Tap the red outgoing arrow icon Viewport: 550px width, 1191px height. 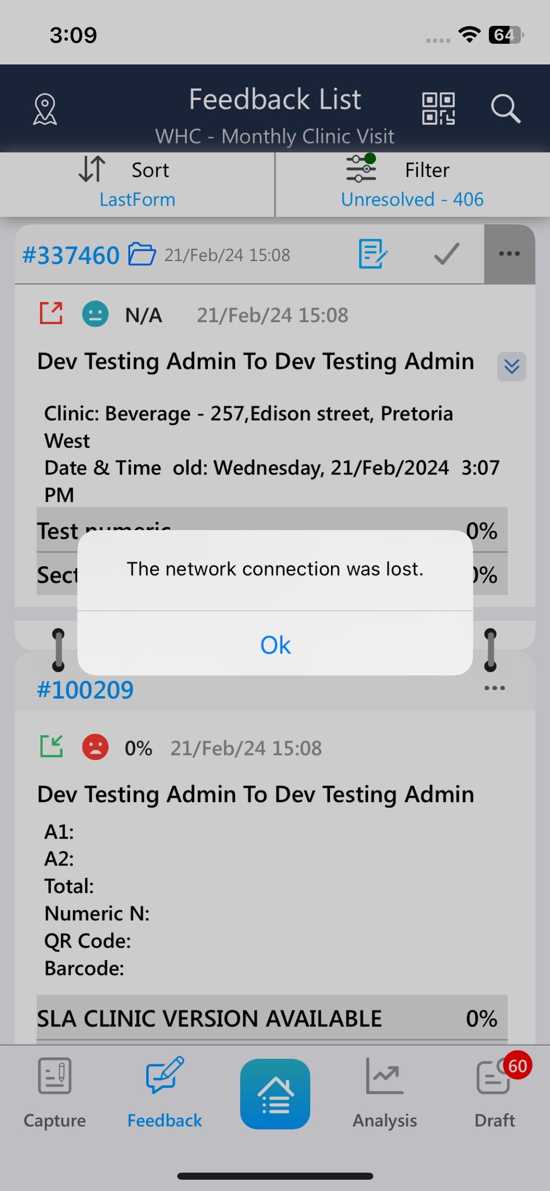point(51,314)
